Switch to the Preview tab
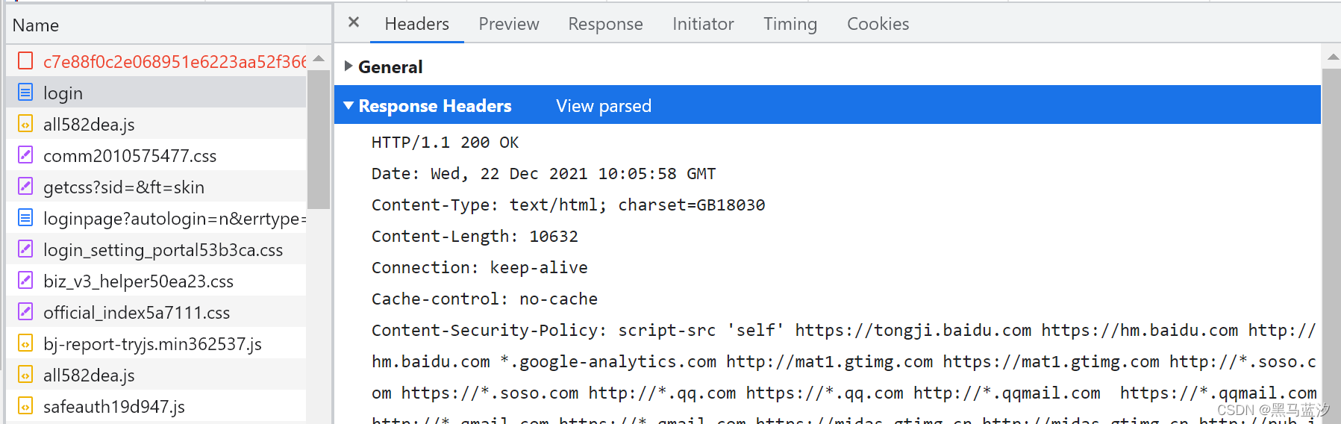Viewport: 1341px width, 424px height. pyautogui.click(x=508, y=24)
